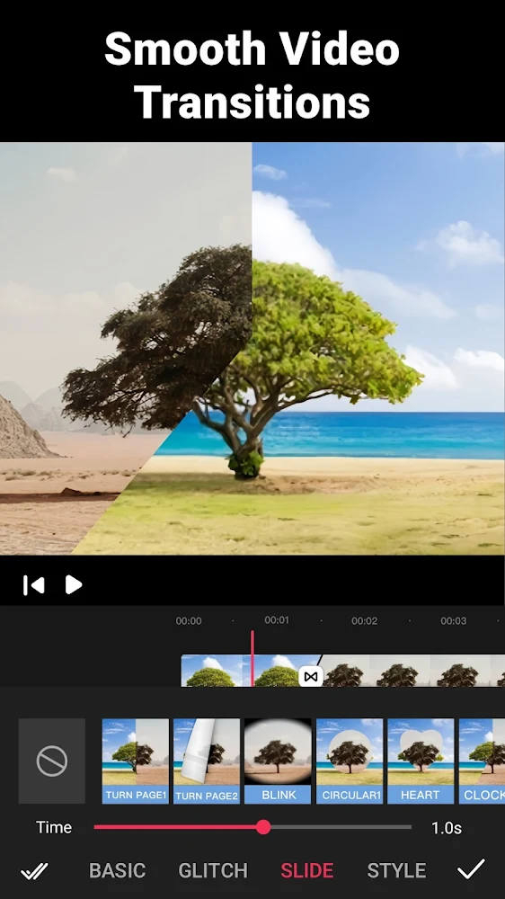
Task: Click the 00:02 timeline ruler mark
Action: tap(365, 621)
